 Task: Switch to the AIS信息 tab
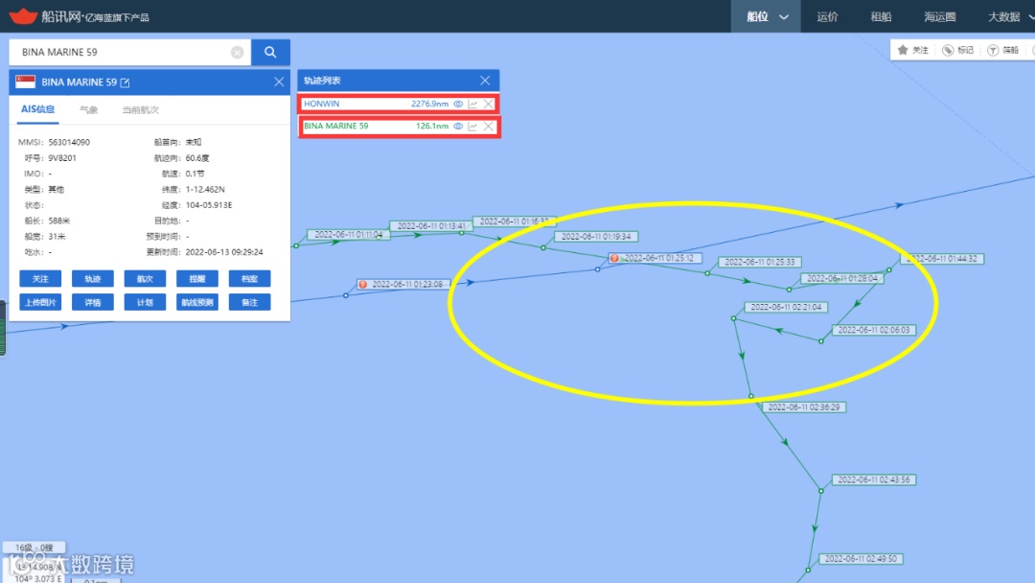[37, 109]
